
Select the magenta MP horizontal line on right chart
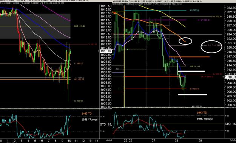coord(156,20)
